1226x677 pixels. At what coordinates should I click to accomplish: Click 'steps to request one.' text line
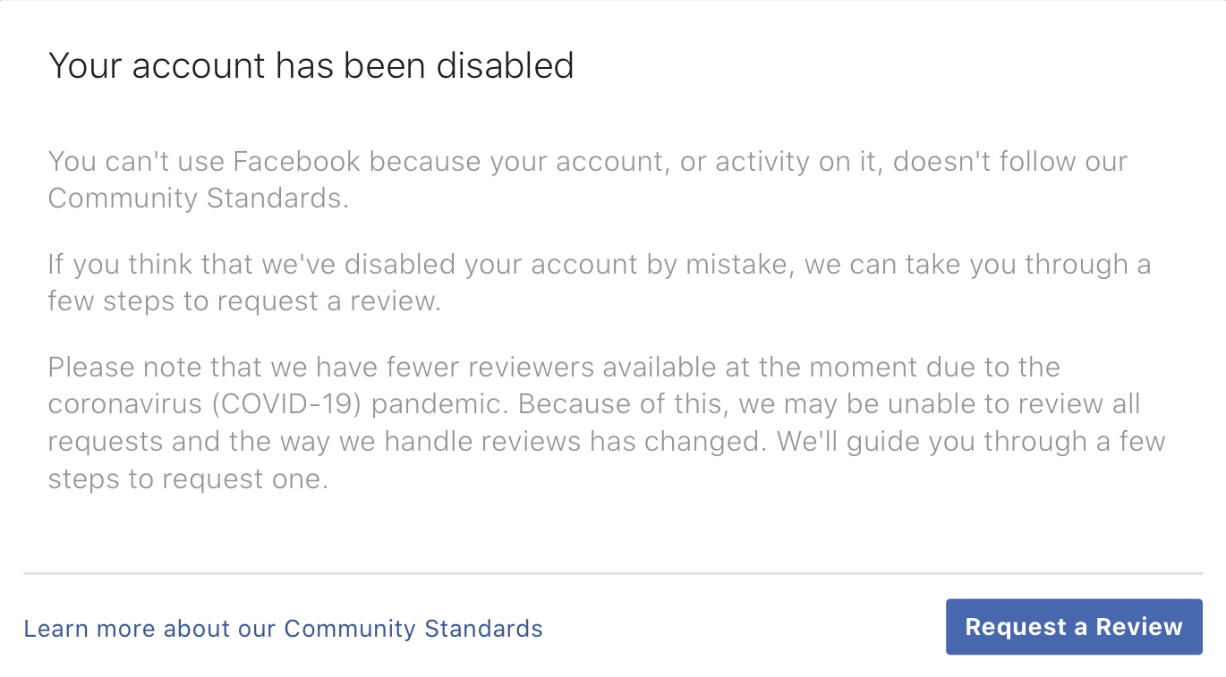click(188, 479)
